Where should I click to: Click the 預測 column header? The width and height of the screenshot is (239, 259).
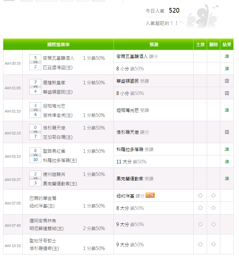153,44
